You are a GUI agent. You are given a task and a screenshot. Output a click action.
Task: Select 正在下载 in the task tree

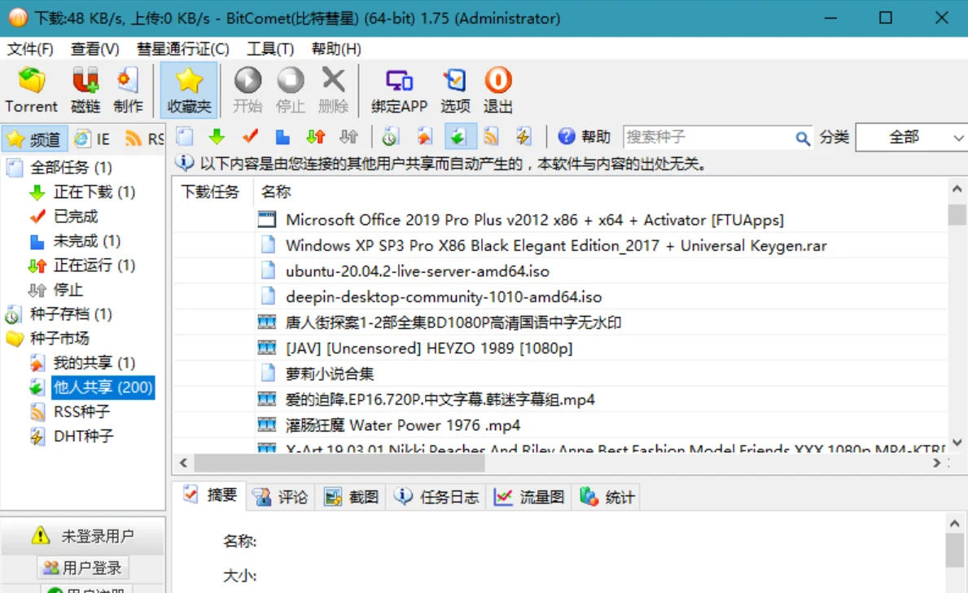tap(82, 192)
